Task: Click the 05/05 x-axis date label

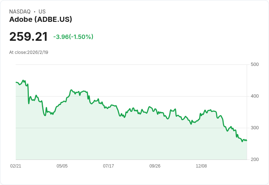Action: pyautogui.click(x=62, y=166)
